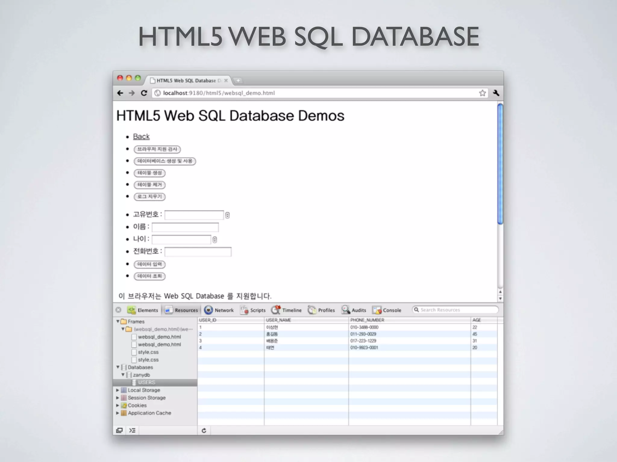The image size is (617, 462).
Task: Reload the page with the refresh icon
Action: tap(144, 93)
